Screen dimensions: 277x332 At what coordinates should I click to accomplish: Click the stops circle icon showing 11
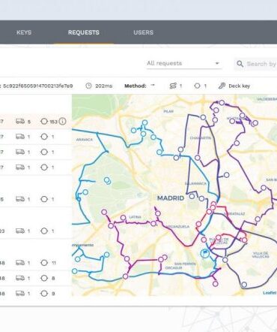[44, 263]
